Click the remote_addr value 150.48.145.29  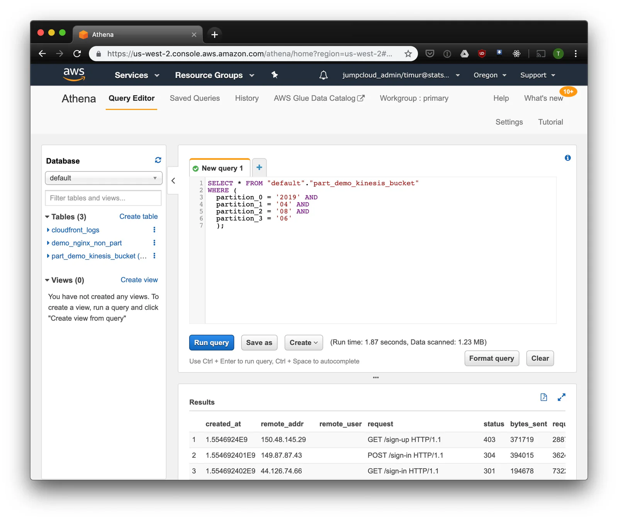pyautogui.click(x=283, y=440)
